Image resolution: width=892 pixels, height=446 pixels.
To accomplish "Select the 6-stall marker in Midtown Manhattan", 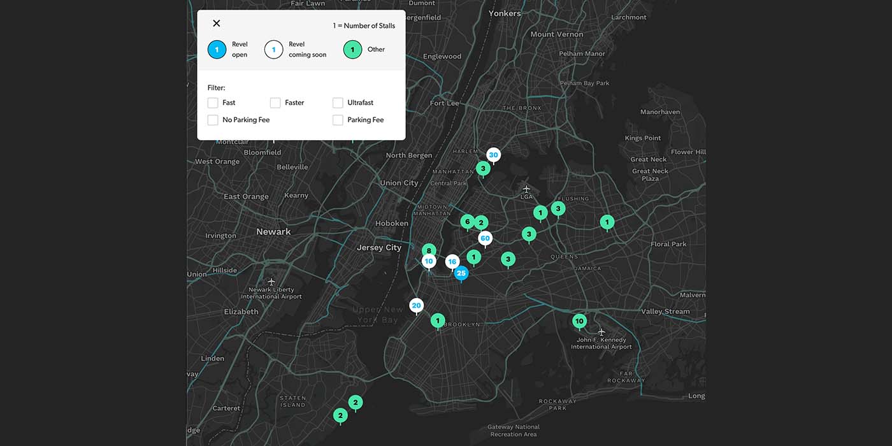I will coord(467,221).
